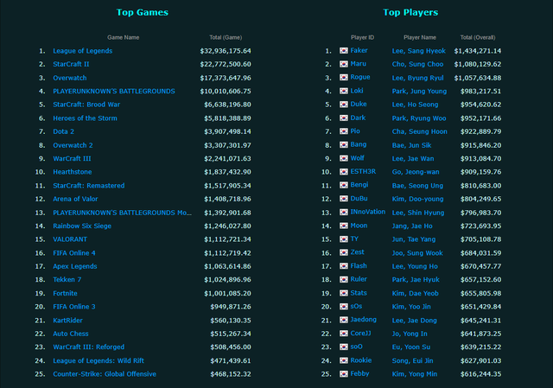The width and height of the screenshot is (553, 388).
Task: Click the flag icon next to Febby
Action: pyautogui.click(x=344, y=374)
